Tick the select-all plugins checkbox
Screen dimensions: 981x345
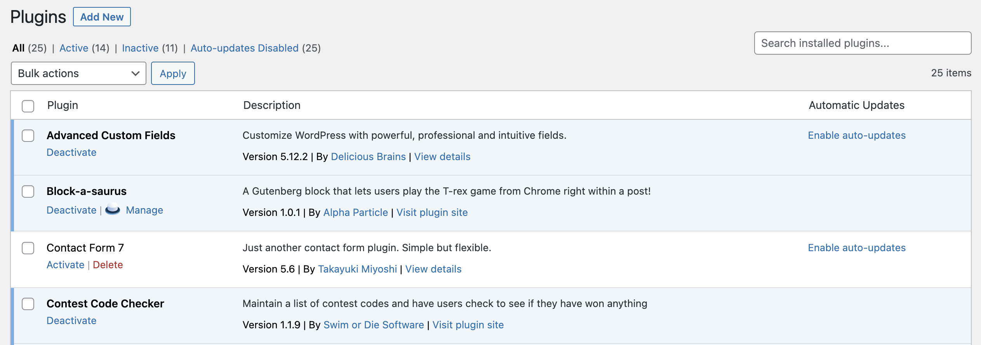pos(28,106)
